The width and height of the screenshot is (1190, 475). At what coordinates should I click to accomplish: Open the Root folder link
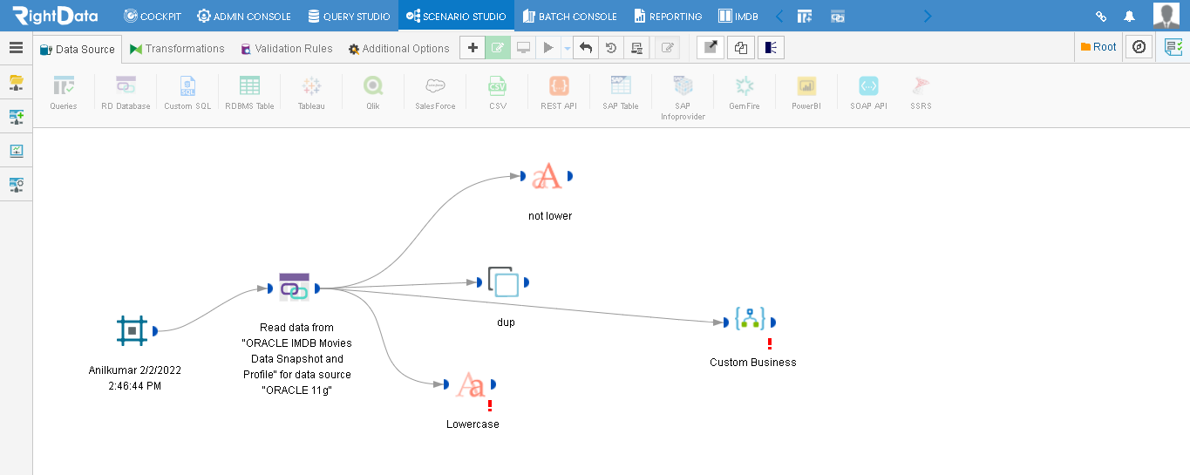coord(1098,47)
